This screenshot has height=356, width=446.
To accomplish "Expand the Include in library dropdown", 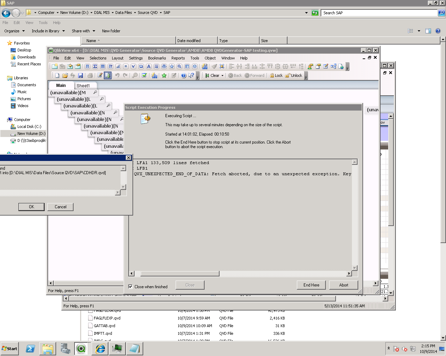I will click(x=48, y=31).
